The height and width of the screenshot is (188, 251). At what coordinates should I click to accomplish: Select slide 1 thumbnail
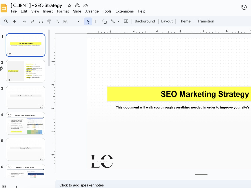25,45
